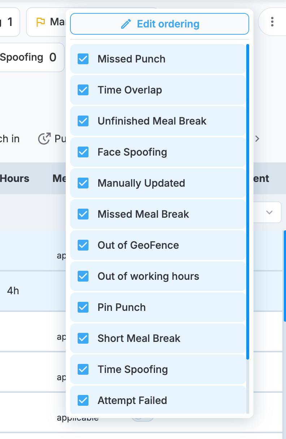Image resolution: width=286 pixels, height=439 pixels.
Task: Click the right chevron arrow beside tabs
Action: (x=257, y=139)
